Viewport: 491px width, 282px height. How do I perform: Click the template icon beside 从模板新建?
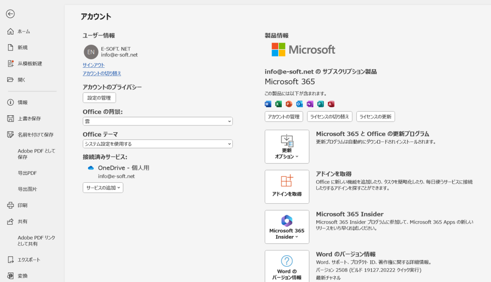pyautogui.click(x=11, y=64)
